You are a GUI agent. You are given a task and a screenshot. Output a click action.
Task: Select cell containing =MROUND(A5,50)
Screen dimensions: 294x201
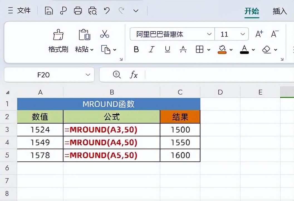(112, 155)
